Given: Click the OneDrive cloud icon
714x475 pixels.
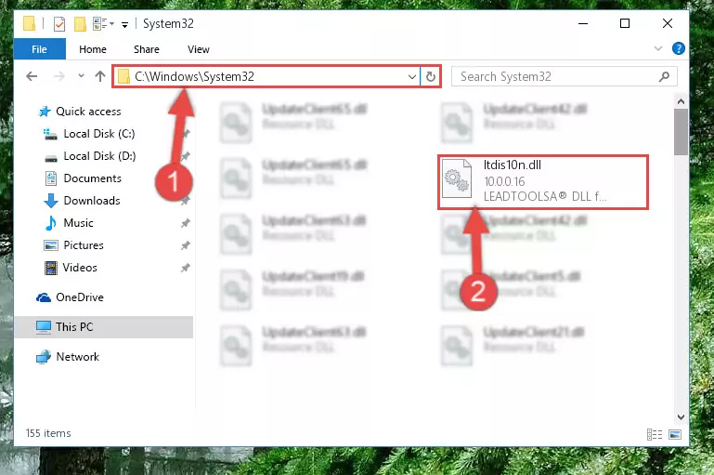Looking at the screenshot, I should (44, 297).
